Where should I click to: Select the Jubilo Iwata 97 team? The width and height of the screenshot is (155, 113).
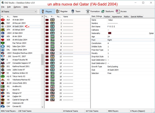19,70
